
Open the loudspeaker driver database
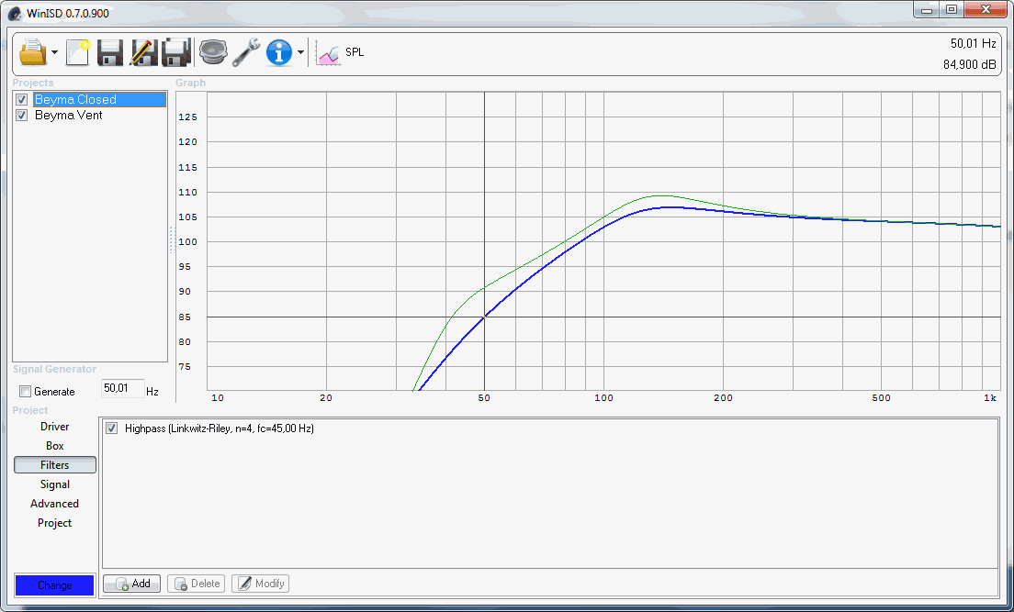213,52
